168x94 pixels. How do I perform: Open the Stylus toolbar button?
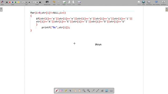click(2, 3)
